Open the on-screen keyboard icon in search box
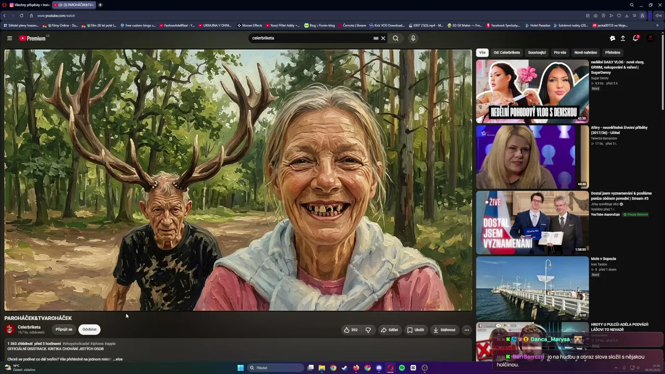This screenshot has width=665, height=374. point(376,38)
